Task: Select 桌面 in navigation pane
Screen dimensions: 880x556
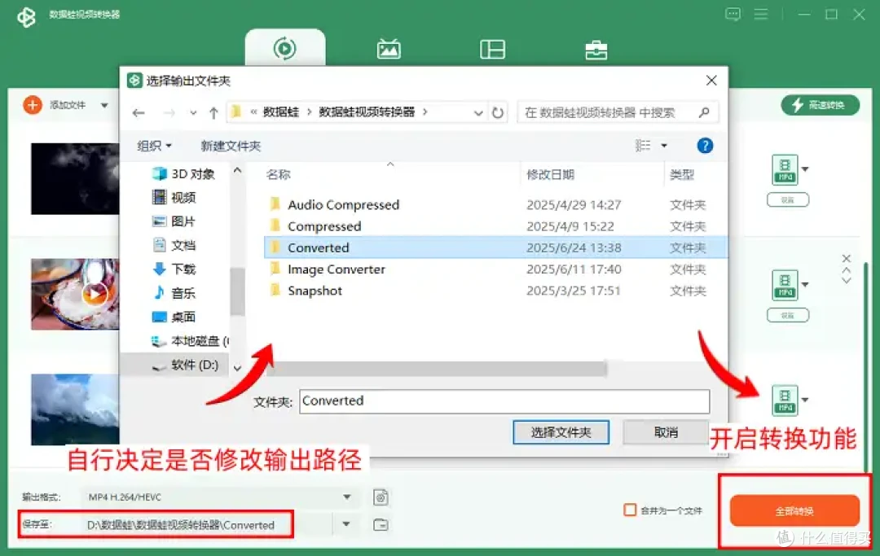Action: click(x=174, y=317)
